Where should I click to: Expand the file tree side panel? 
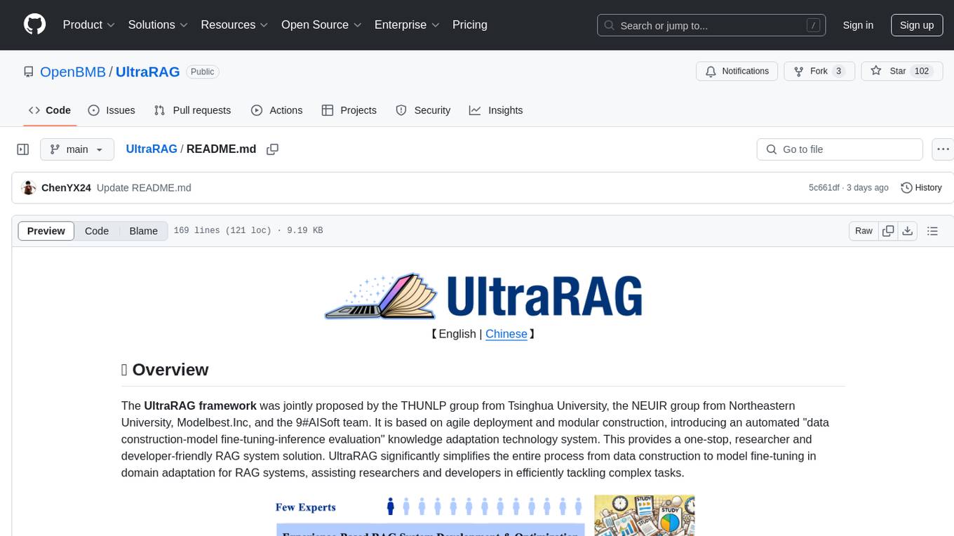23,149
